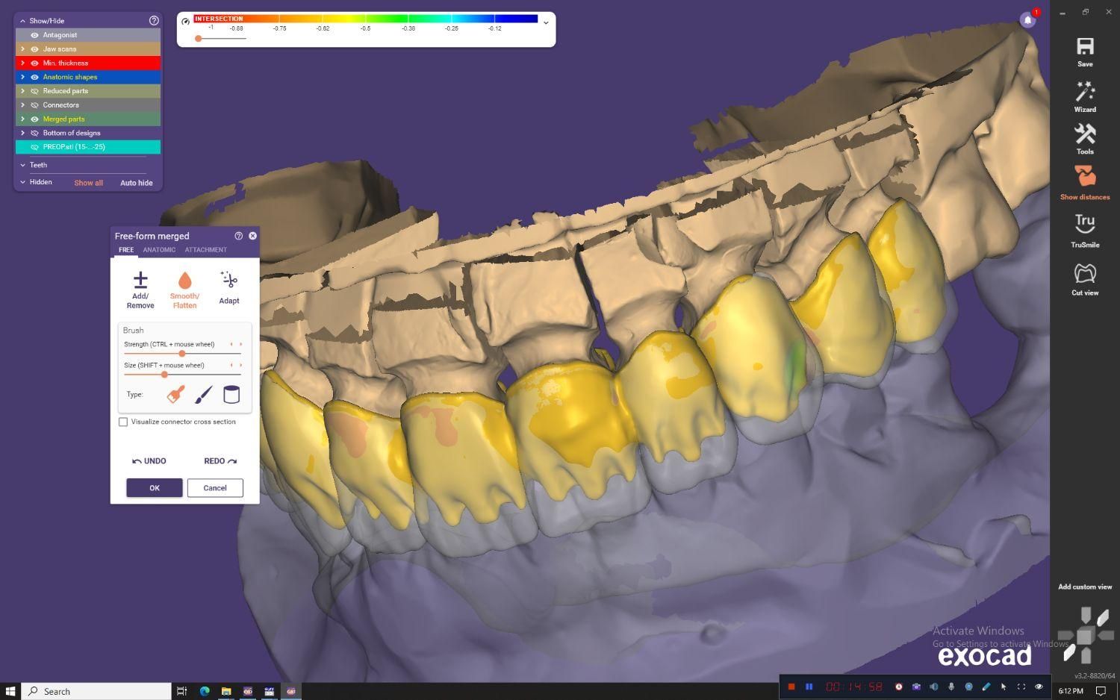Click the recorder camera screenshot icon
The width and height of the screenshot is (1120, 700).
916,687
